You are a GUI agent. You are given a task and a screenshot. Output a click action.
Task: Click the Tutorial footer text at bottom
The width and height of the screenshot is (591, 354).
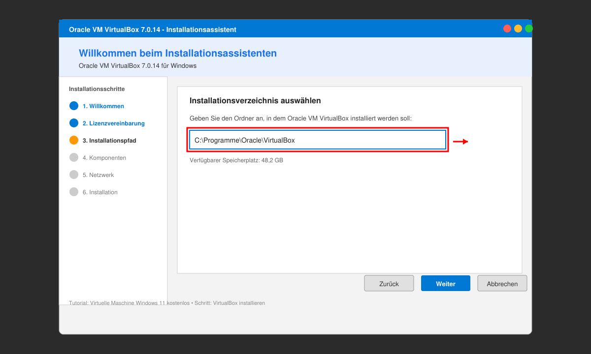(167, 303)
